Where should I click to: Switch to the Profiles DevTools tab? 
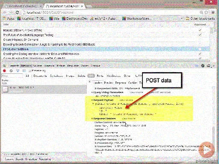[x=61, y=66]
